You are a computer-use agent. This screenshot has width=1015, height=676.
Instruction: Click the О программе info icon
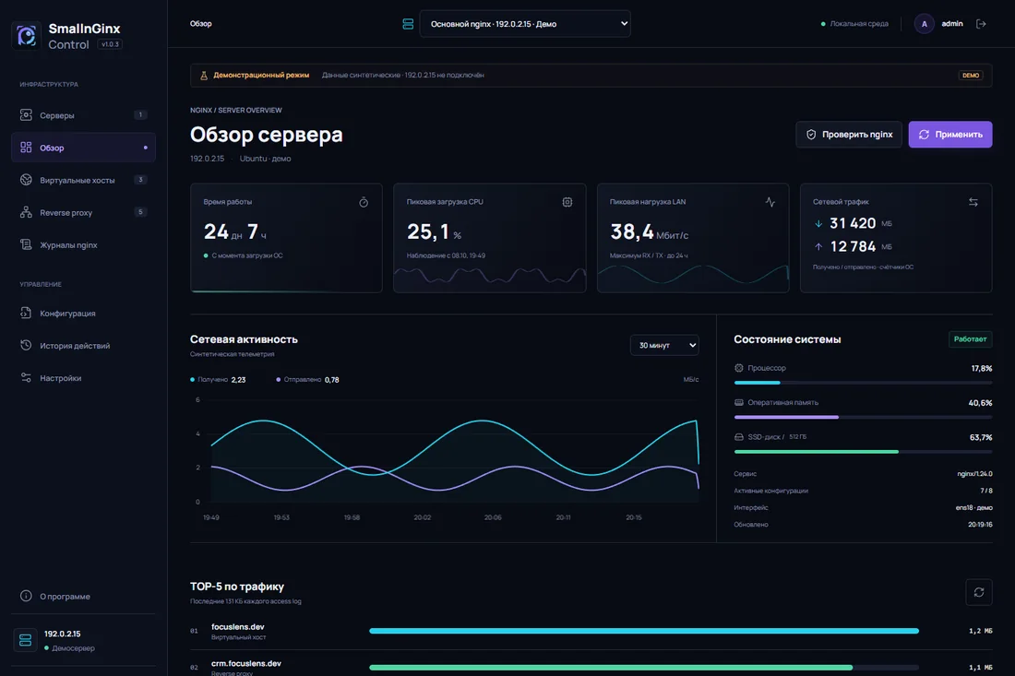[26, 596]
